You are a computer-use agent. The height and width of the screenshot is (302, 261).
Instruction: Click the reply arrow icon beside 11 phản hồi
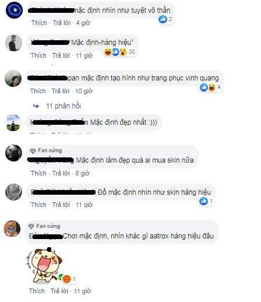[36, 106]
